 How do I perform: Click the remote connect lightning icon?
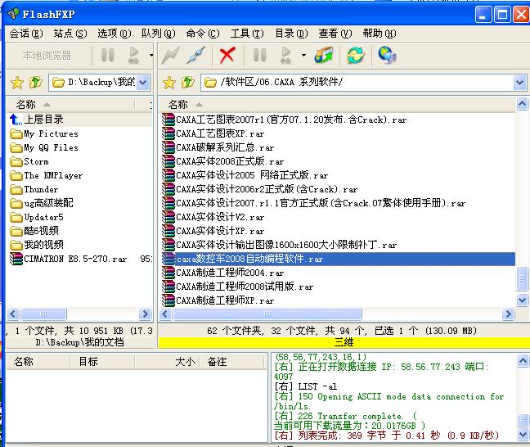[170, 55]
